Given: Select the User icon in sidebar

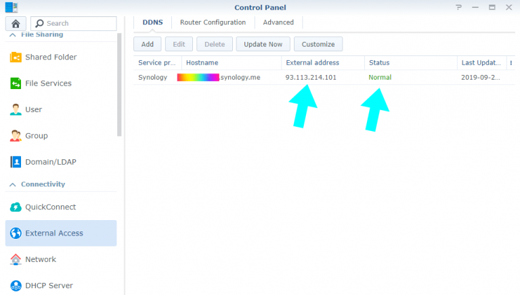Looking at the screenshot, I should pos(16,109).
